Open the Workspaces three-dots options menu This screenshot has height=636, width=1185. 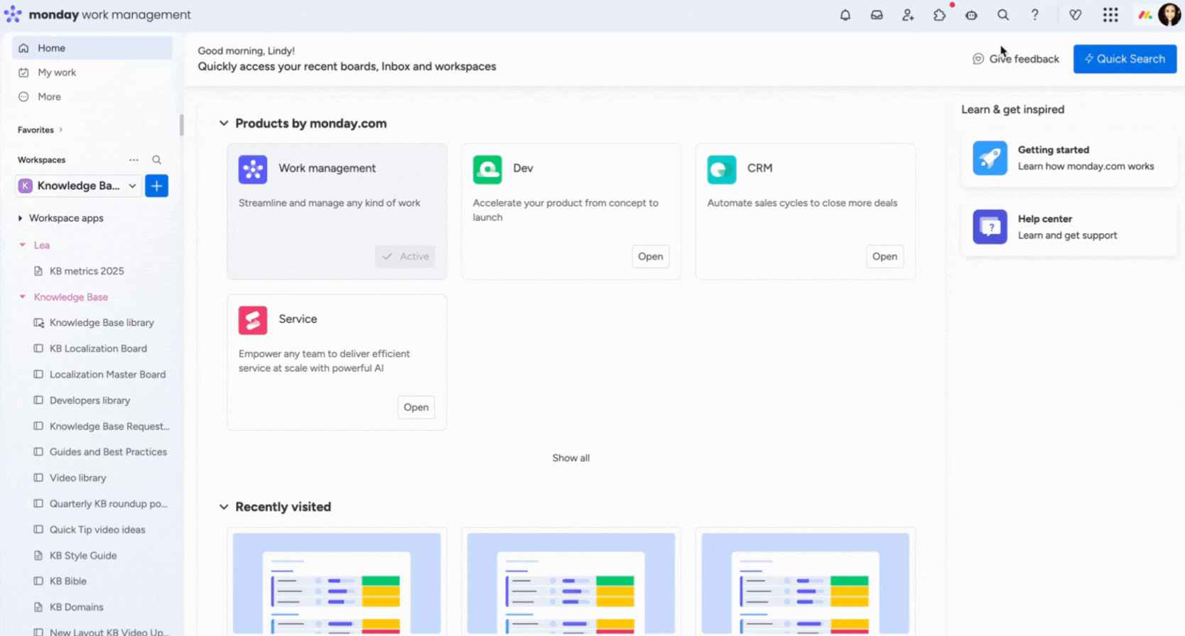tap(134, 160)
